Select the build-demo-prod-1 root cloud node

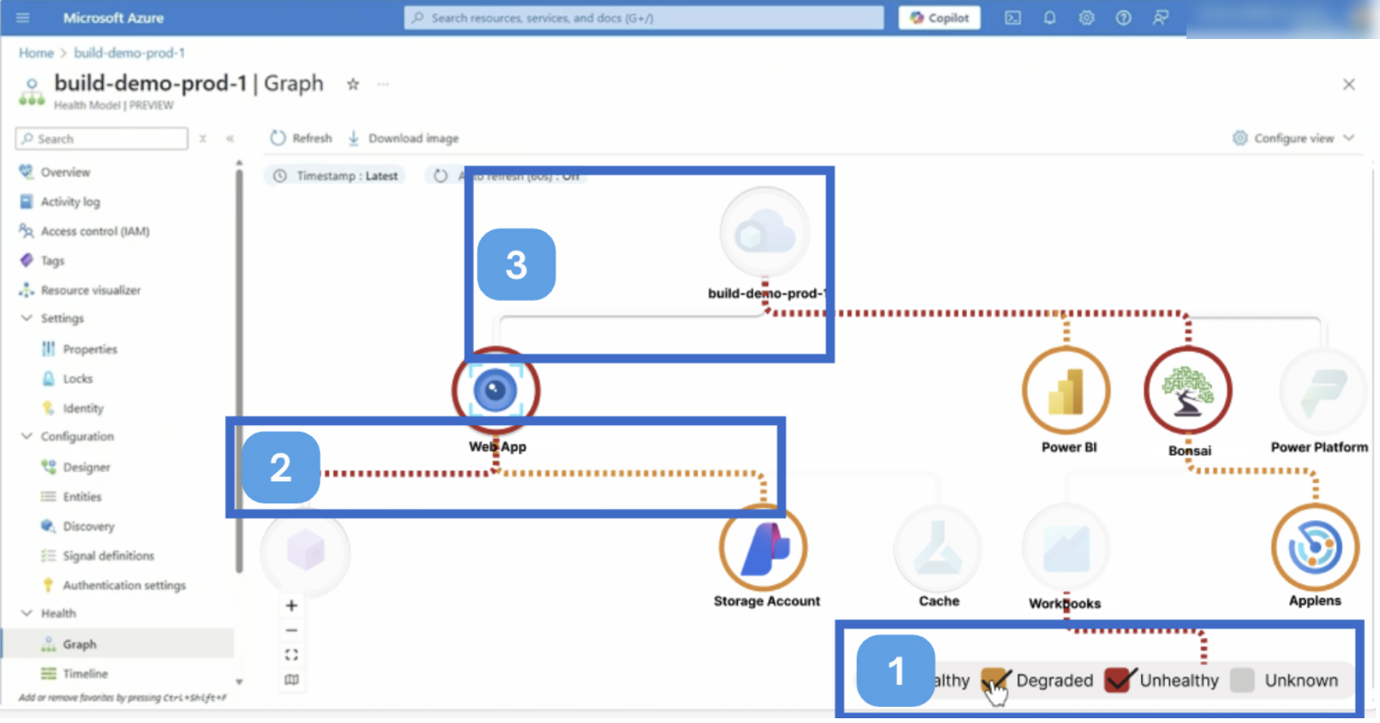pos(765,233)
